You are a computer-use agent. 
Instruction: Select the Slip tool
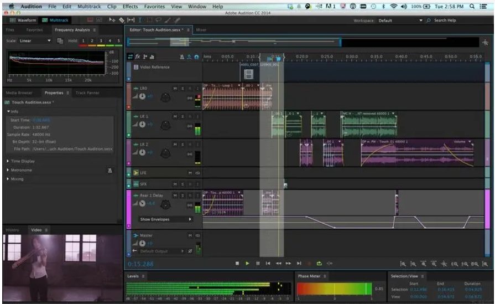pos(131,20)
